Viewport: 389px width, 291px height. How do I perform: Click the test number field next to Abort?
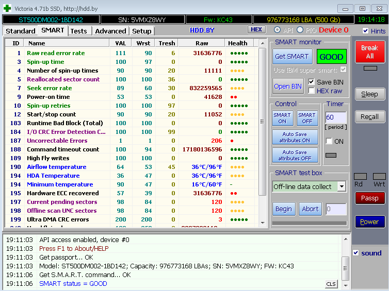pyautogui.click(x=336, y=209)
